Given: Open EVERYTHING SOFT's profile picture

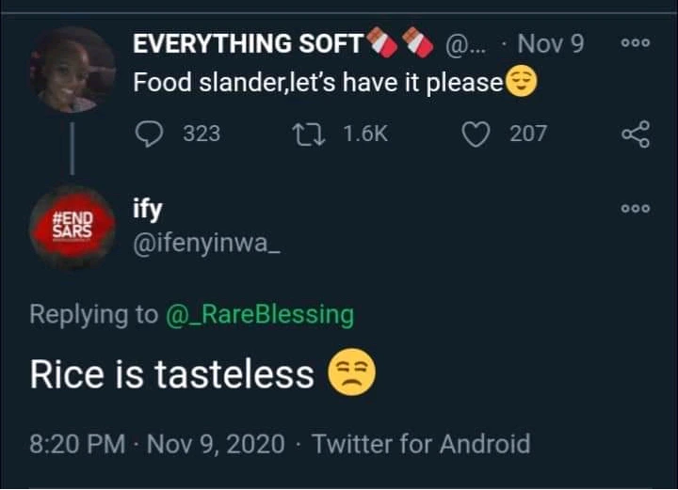Looking at the screenshot, I should click(x=72, y=70).
